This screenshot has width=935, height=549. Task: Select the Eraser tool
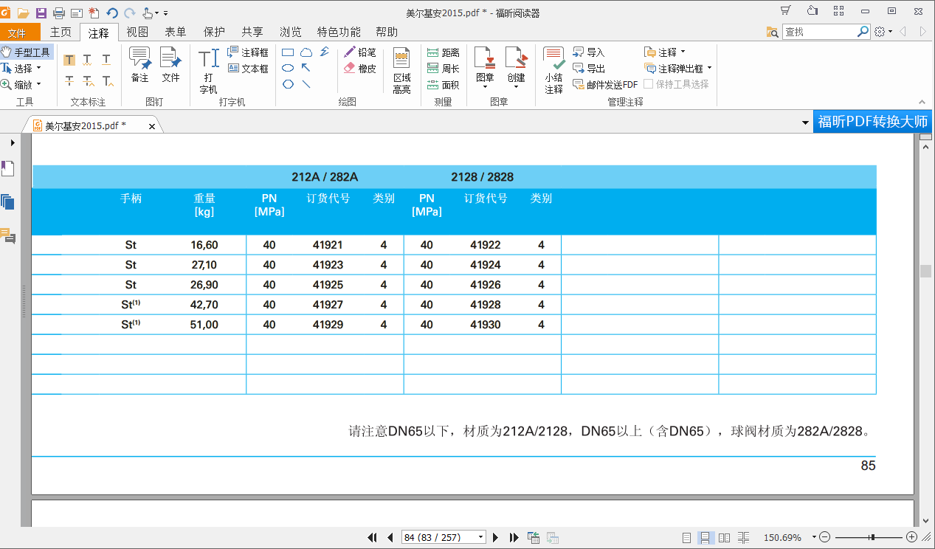359,69
